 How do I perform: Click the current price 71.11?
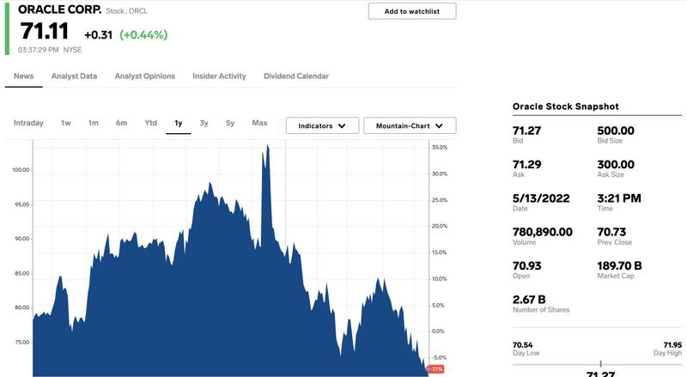click(x=45, y=31)
